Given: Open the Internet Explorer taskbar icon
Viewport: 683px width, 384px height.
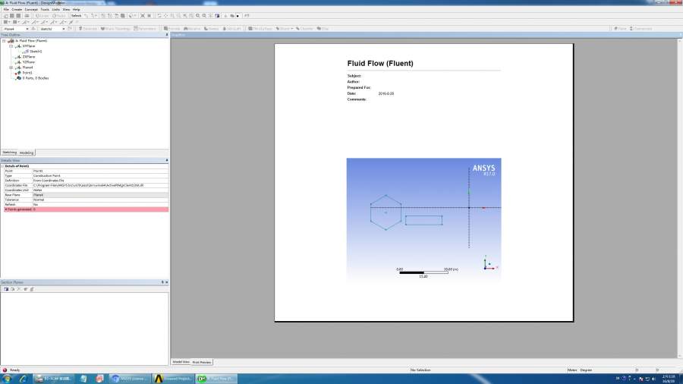Looking at the screenshot, I should point(23,379).
